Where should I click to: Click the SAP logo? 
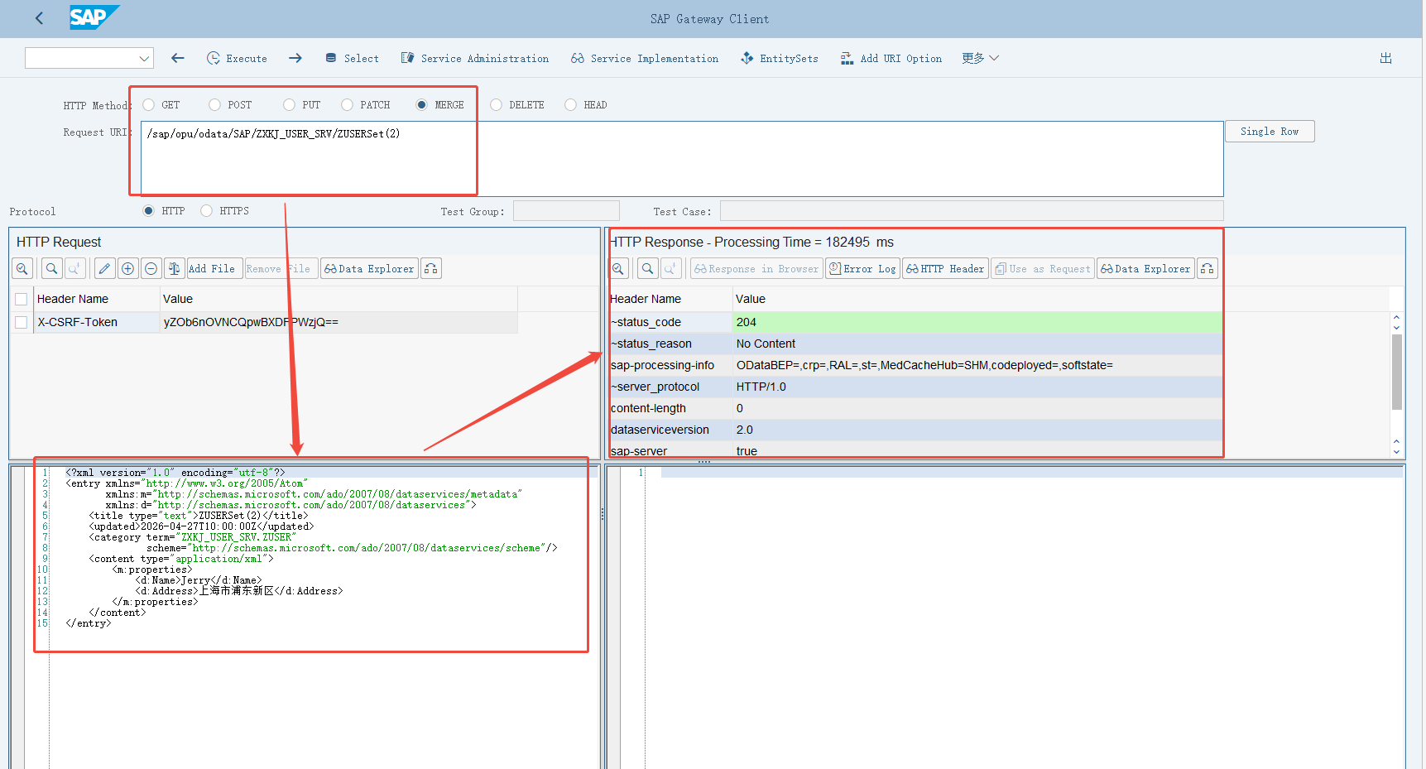click(x=94, y=17)
